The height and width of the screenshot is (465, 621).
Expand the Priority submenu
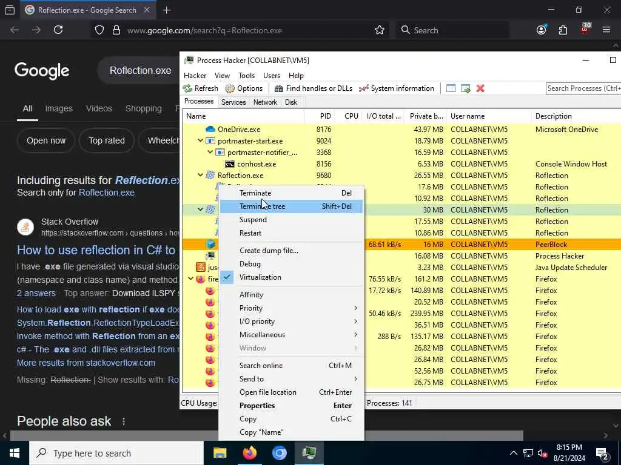click(x=291, y=308)
